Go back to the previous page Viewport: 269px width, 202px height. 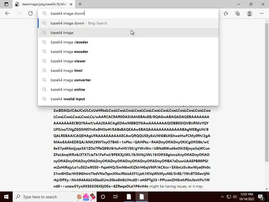click(7, 13)
